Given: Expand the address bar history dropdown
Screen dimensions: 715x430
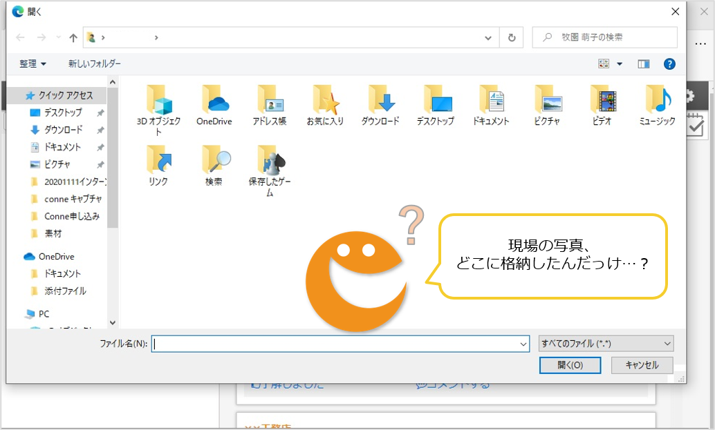Looking at the screenshot, I should click(x=488, y=37).
